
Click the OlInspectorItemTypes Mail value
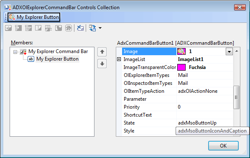click(183, 83)
